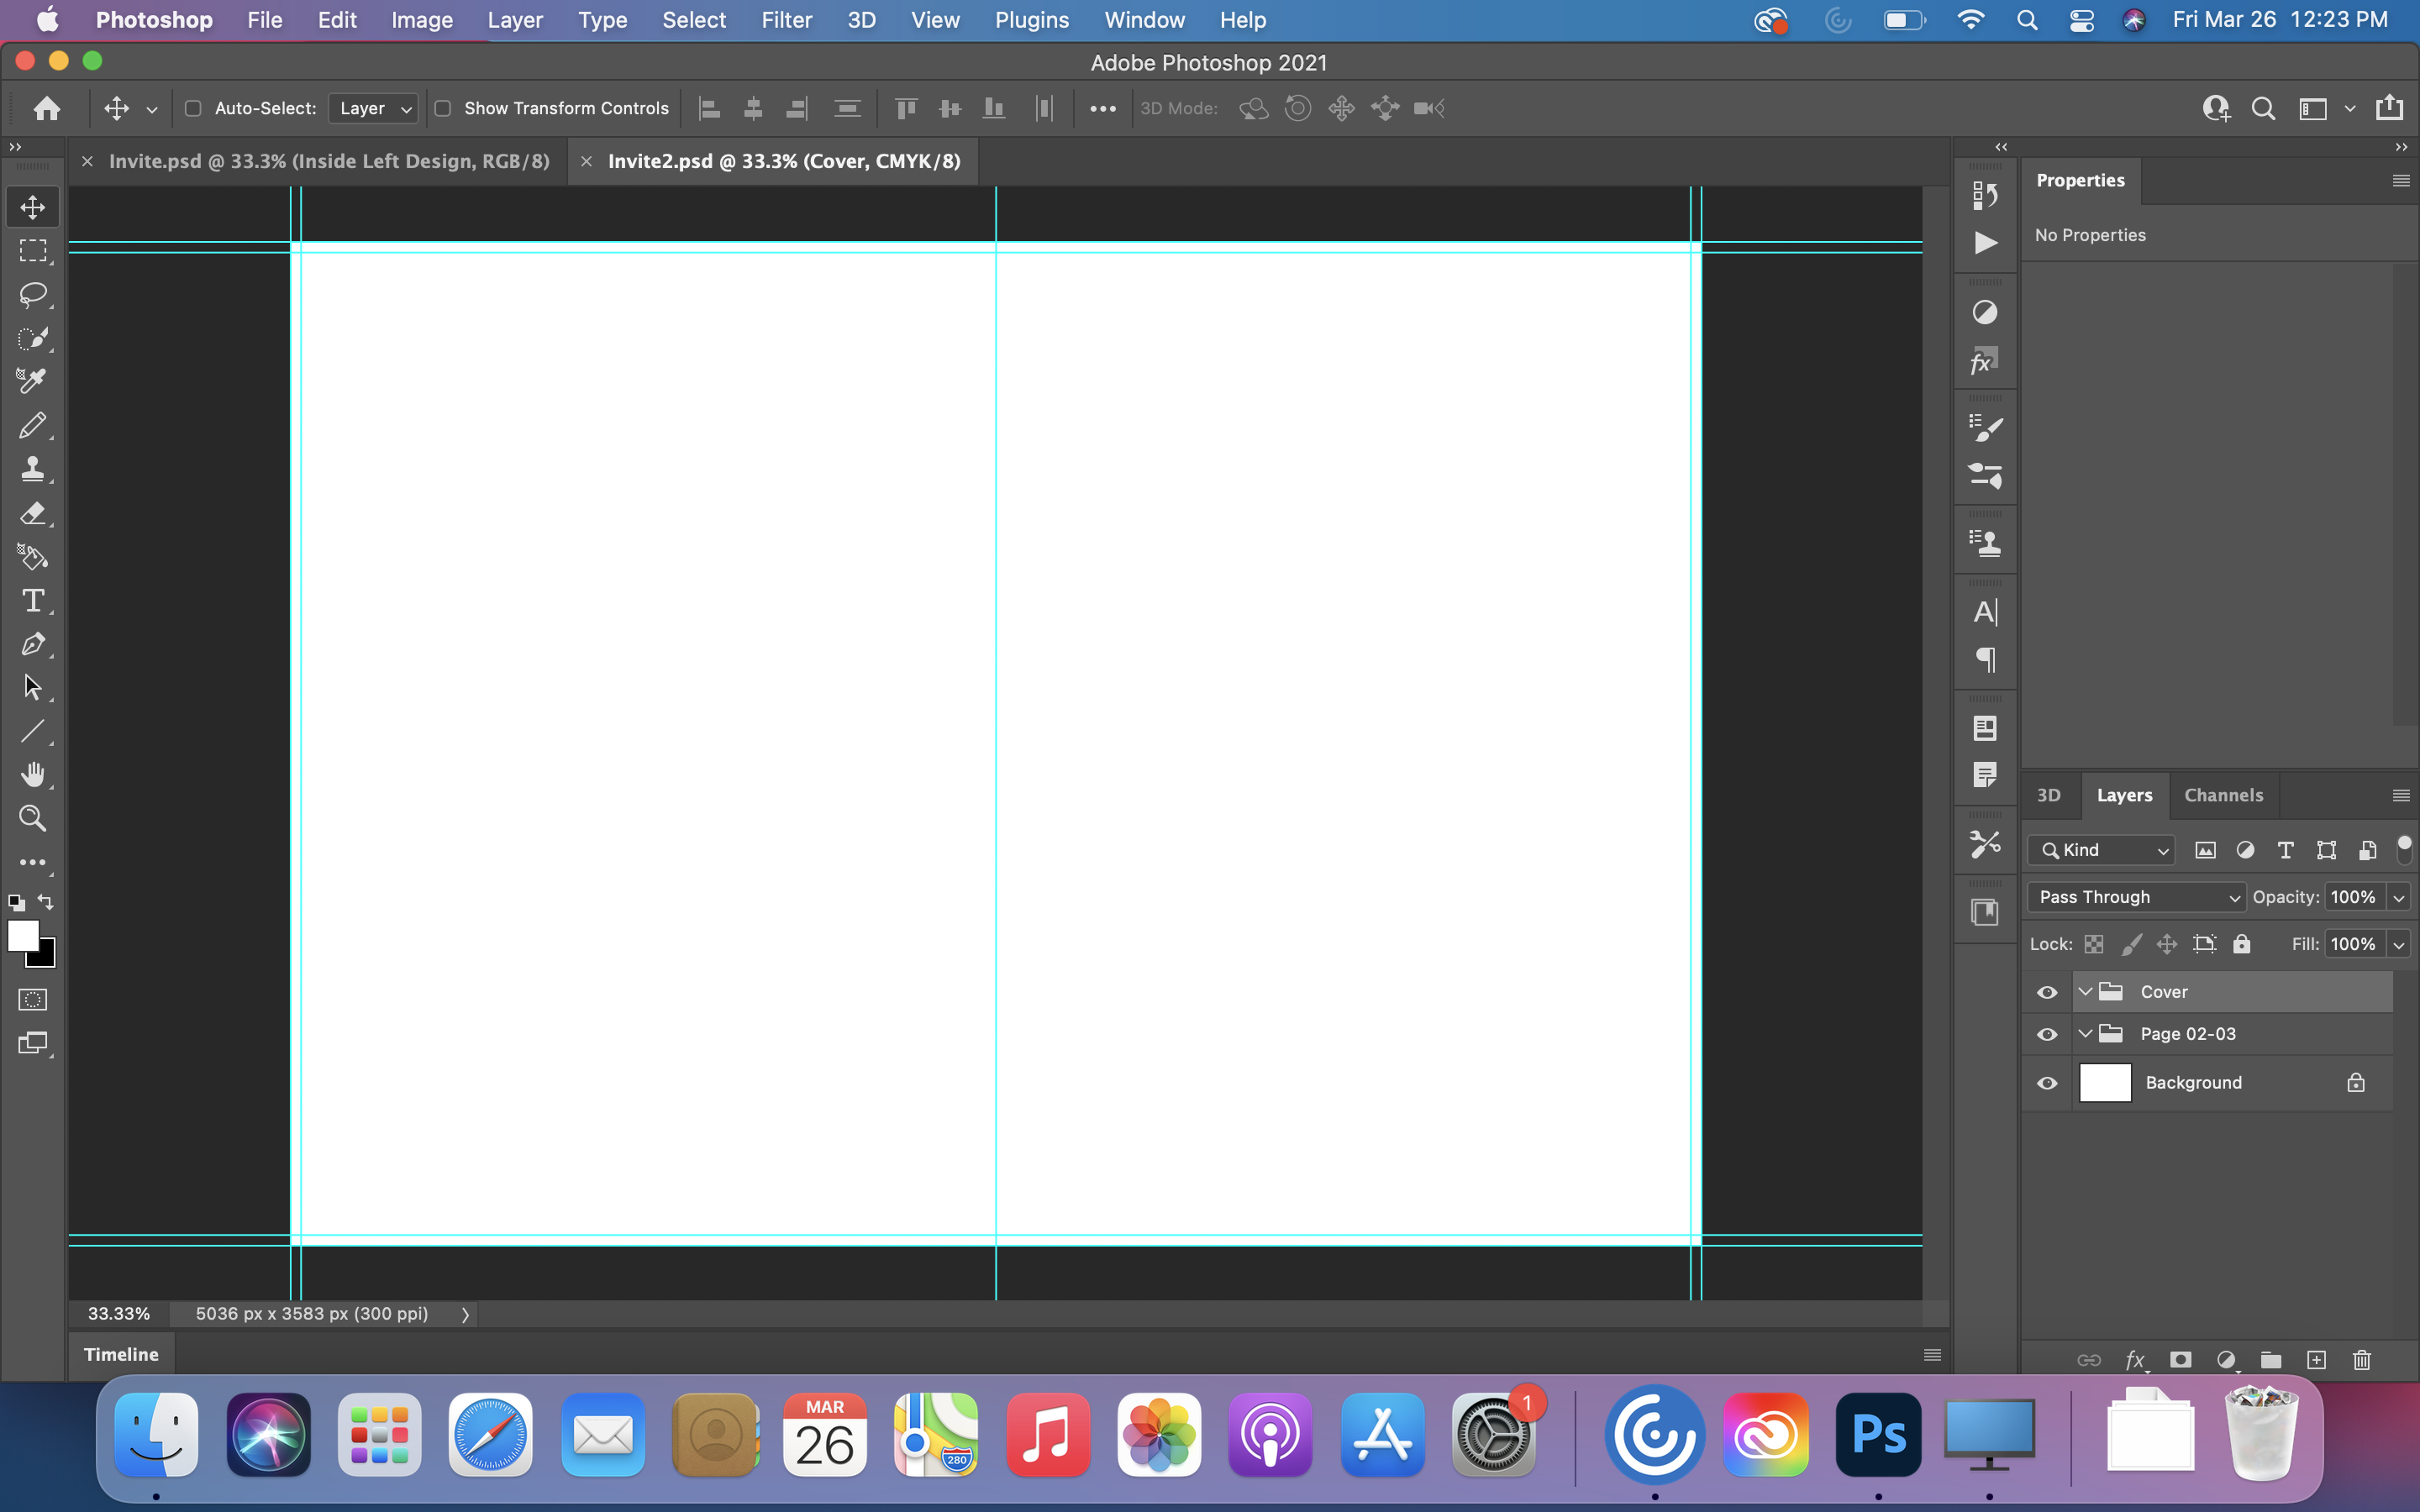Switch to the Channels tab
2420x1512 pixels.
point(2223,795)
